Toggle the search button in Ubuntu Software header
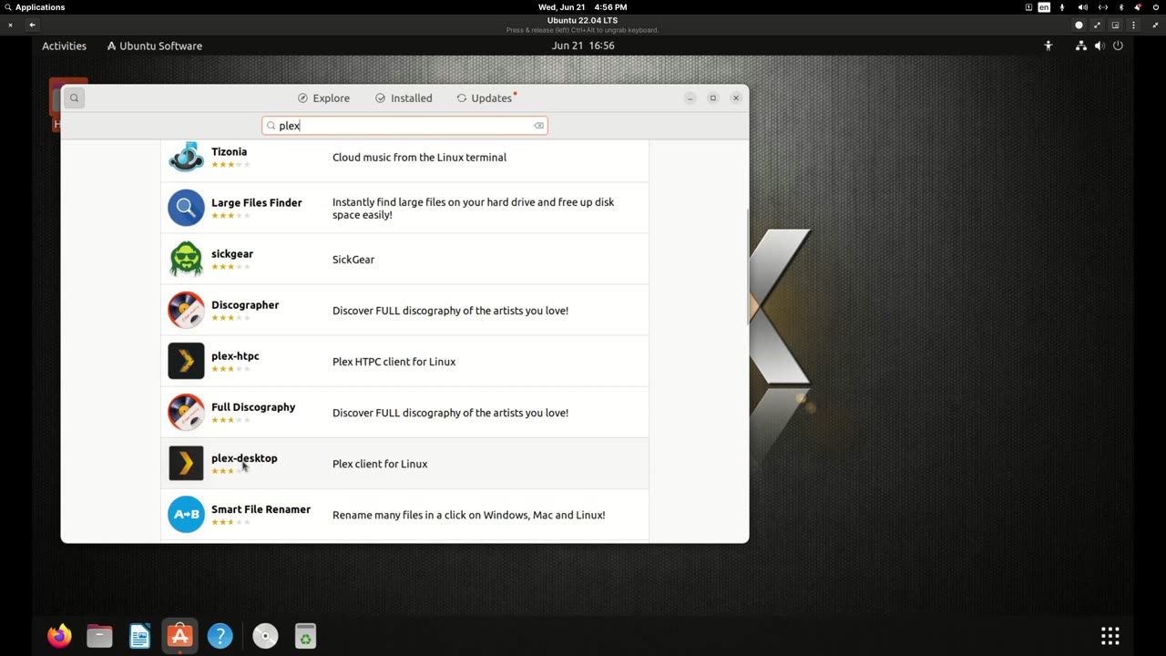Image resolution: width=1166 pixels, height=656 pixels. (75, 97)
